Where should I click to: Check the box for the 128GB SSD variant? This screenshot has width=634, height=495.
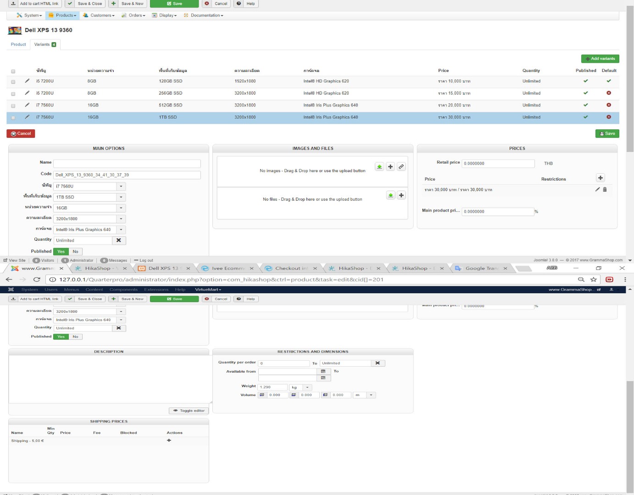[13, 82]
